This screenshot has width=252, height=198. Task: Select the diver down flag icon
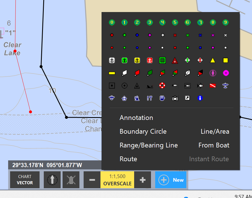213,86
